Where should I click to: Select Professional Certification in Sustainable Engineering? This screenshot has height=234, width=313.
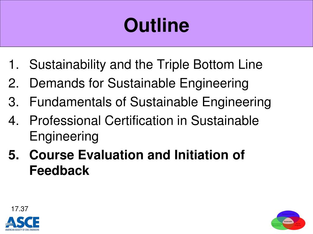[x=144, y=128]
